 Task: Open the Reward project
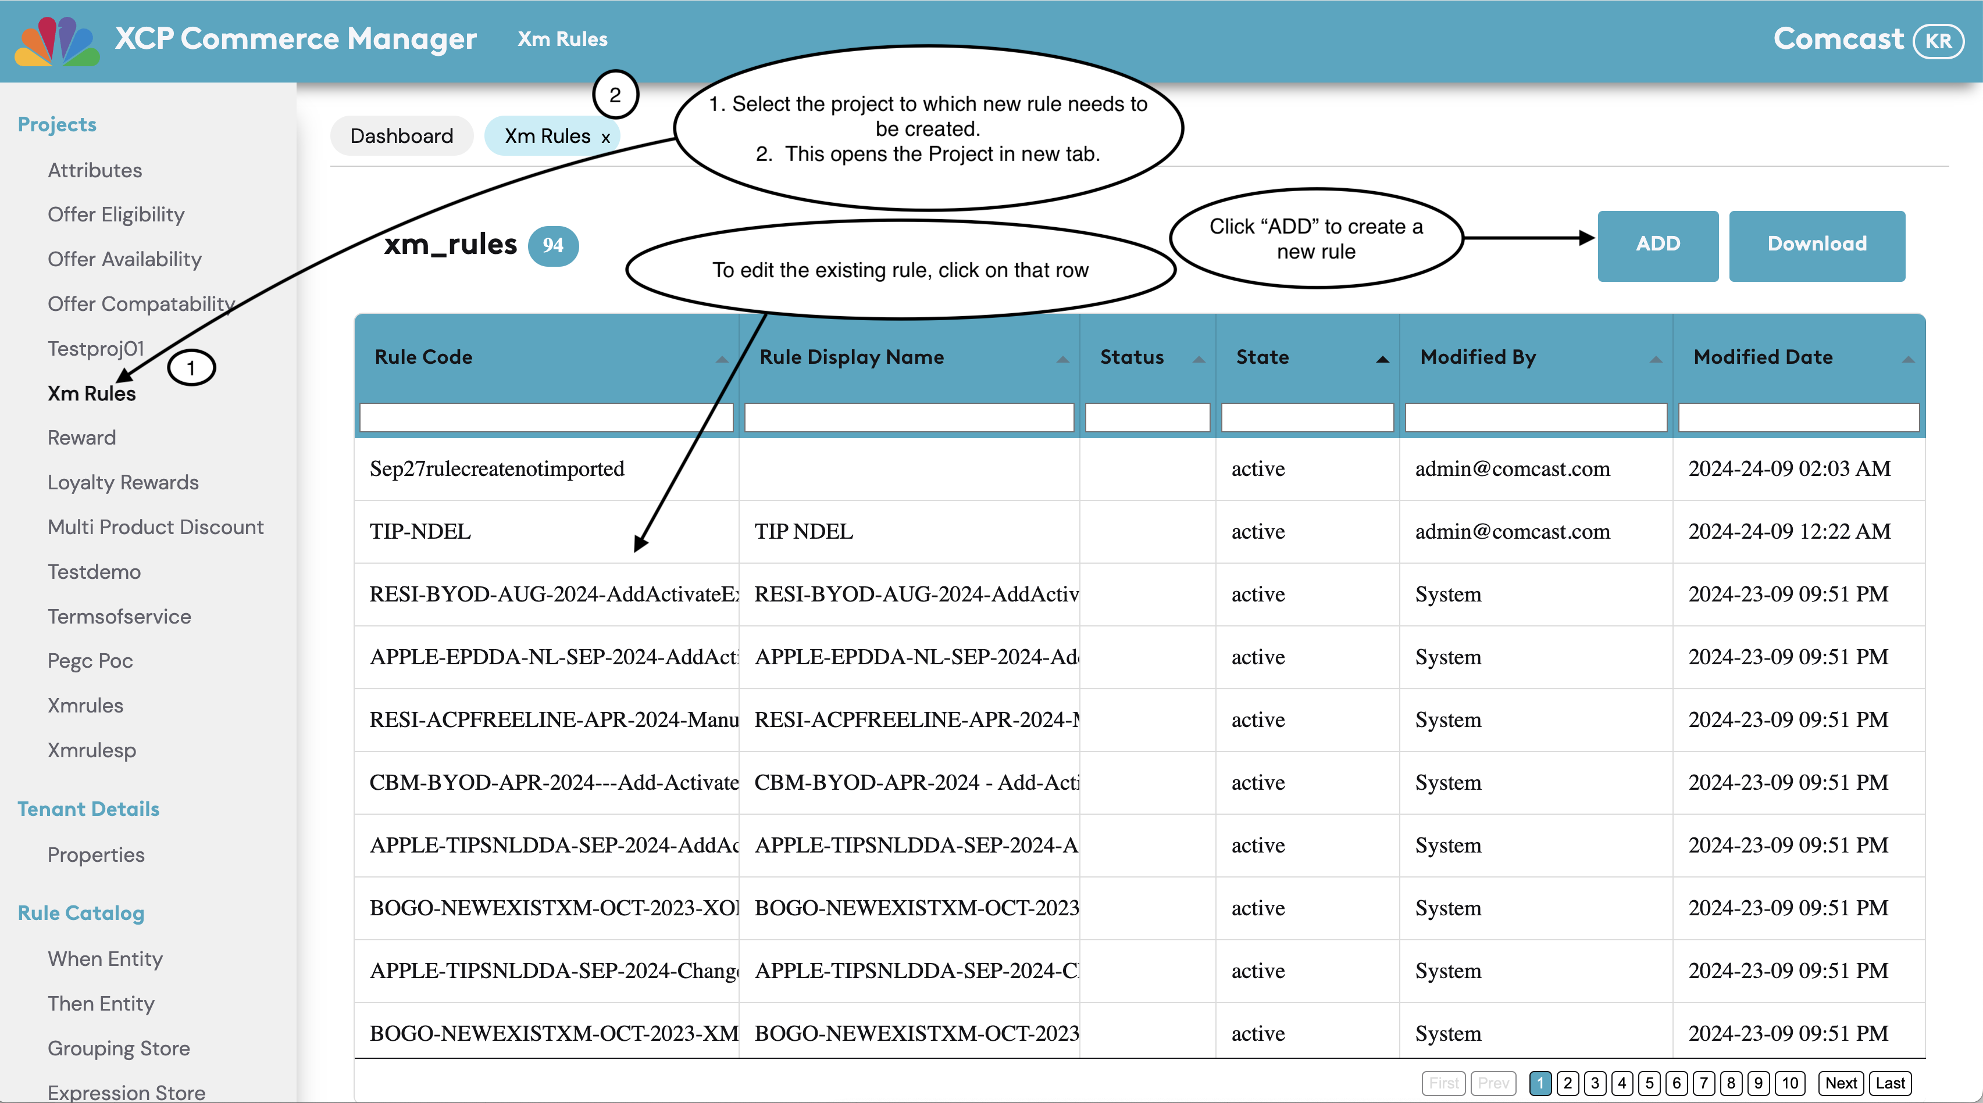[81, 438]
